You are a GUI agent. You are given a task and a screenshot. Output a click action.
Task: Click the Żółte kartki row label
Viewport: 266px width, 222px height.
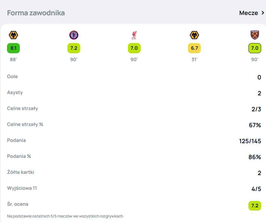coord(20,172)
